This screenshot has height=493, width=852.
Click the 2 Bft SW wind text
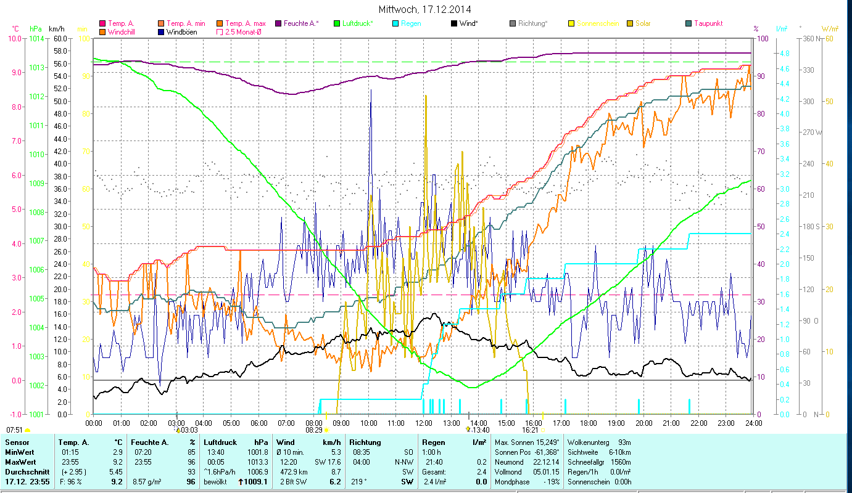[x=293, y=482]
